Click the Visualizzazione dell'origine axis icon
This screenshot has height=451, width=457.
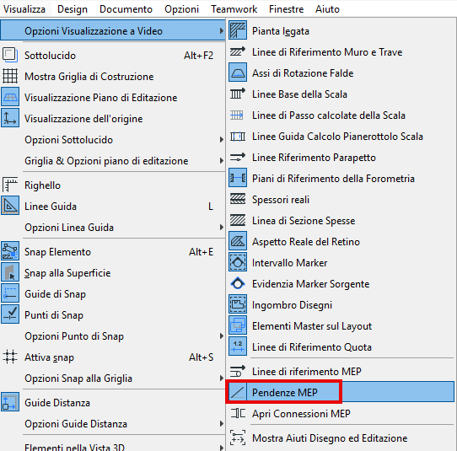pos(10,118)
